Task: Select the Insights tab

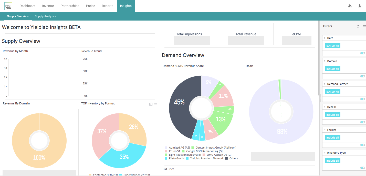Action: pyautogui.click(x=126, y=6)
